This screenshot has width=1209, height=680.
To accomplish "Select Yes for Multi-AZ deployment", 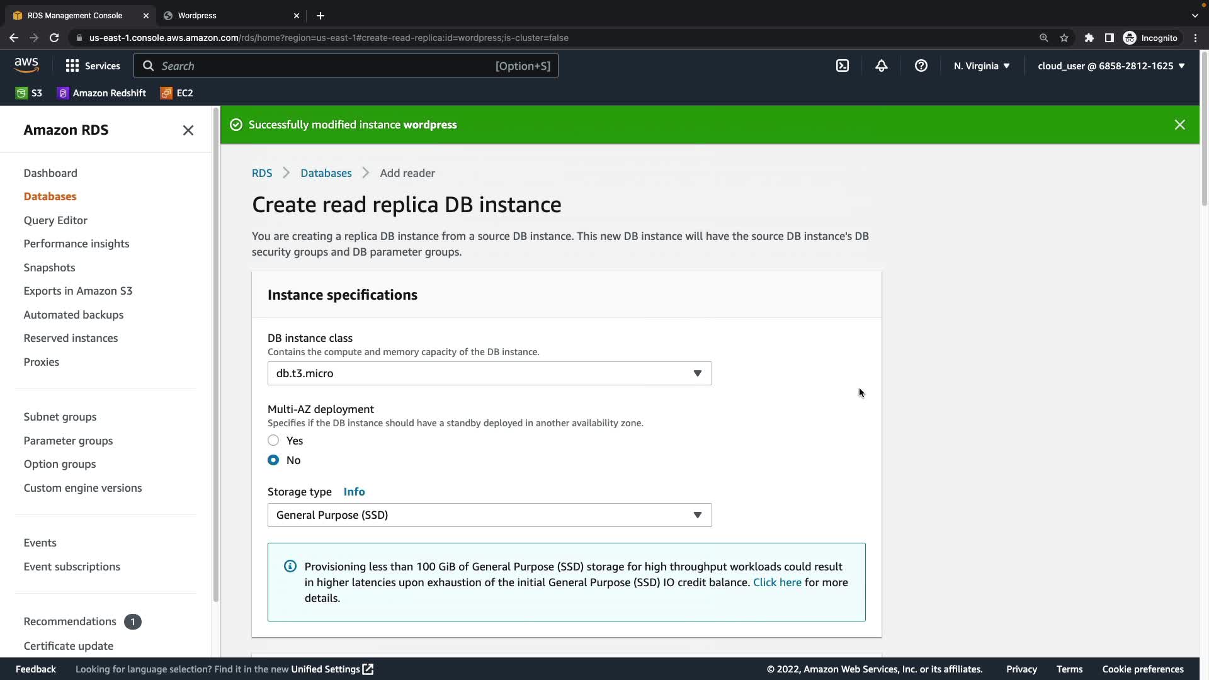I will click(273, 440).
